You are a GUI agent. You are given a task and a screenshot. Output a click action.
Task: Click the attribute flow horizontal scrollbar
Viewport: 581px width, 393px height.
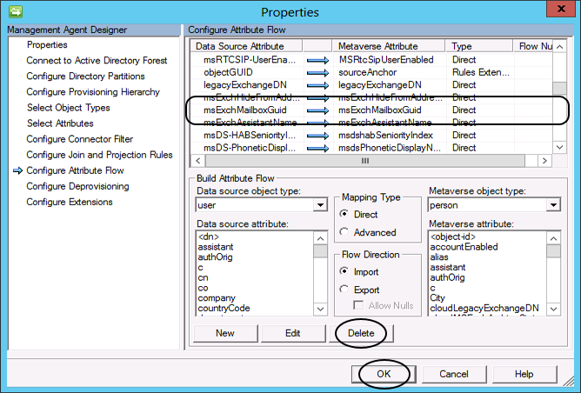pos(374,161)
